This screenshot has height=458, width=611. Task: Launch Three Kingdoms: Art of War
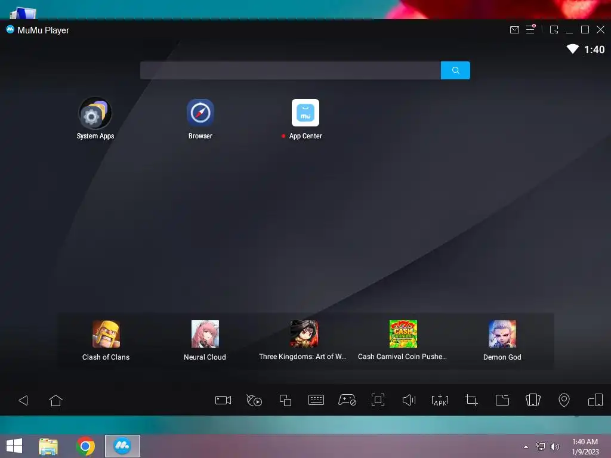coord(304,334)
